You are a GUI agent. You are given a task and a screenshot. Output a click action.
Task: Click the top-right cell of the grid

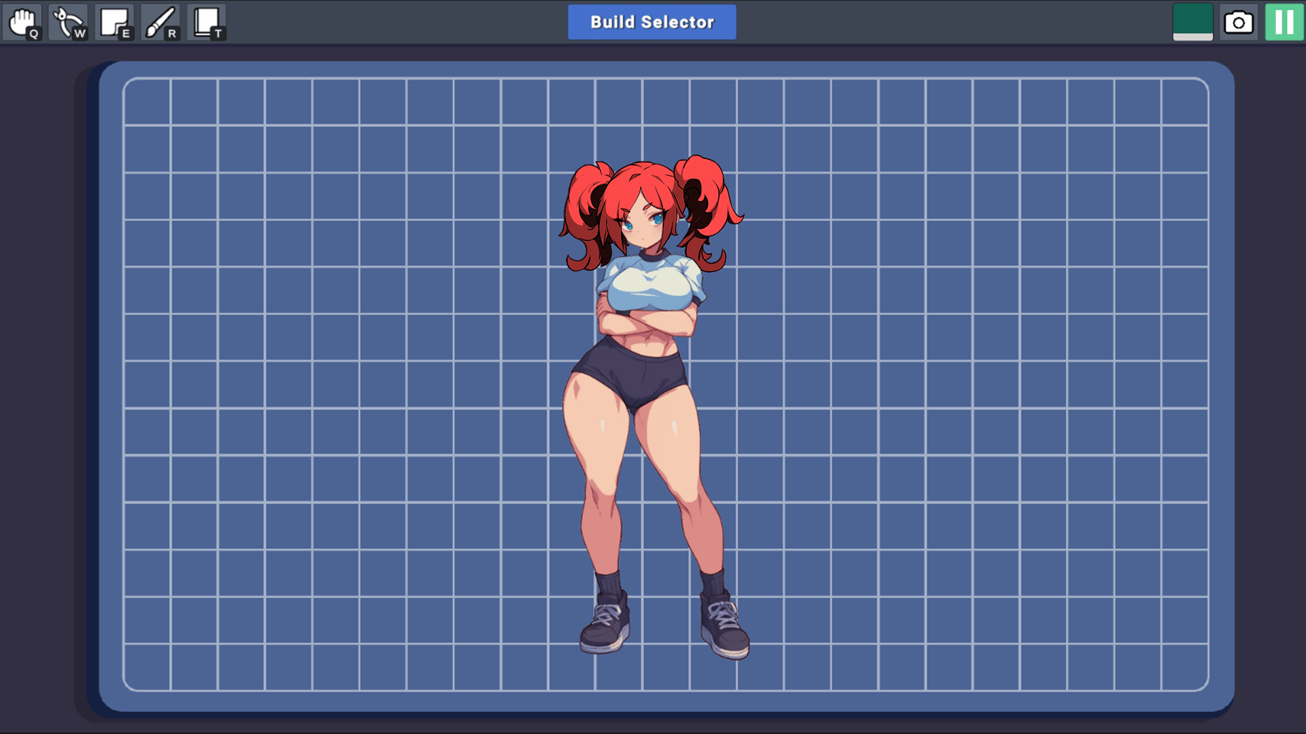click(1184, 103)
